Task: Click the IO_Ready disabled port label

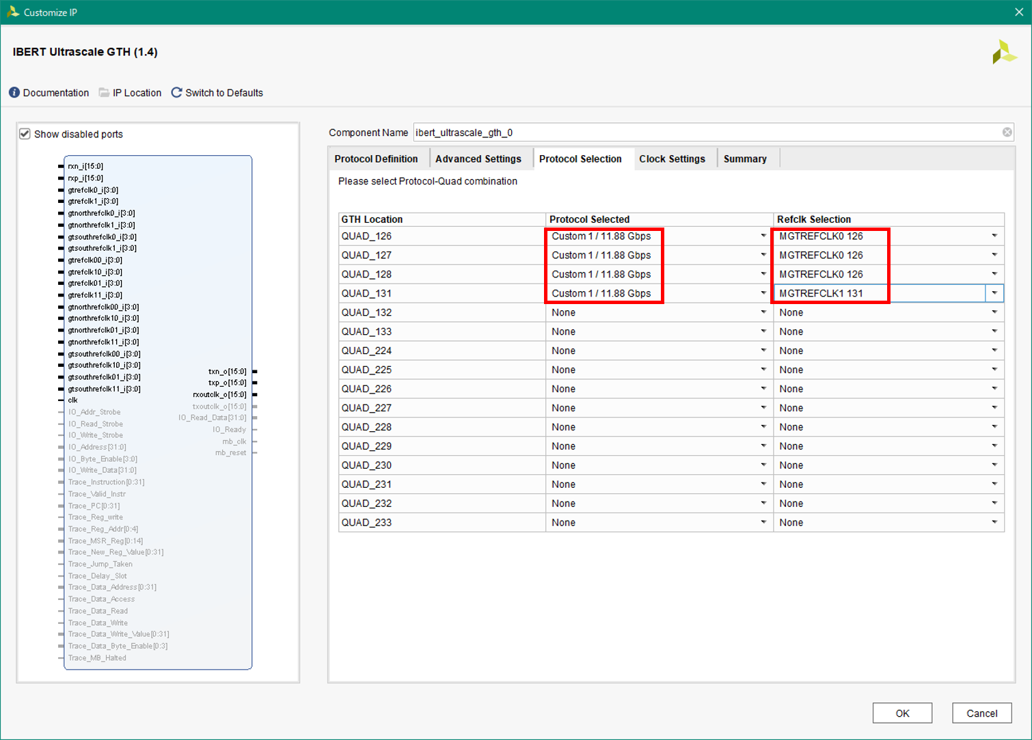Action: 229,430
